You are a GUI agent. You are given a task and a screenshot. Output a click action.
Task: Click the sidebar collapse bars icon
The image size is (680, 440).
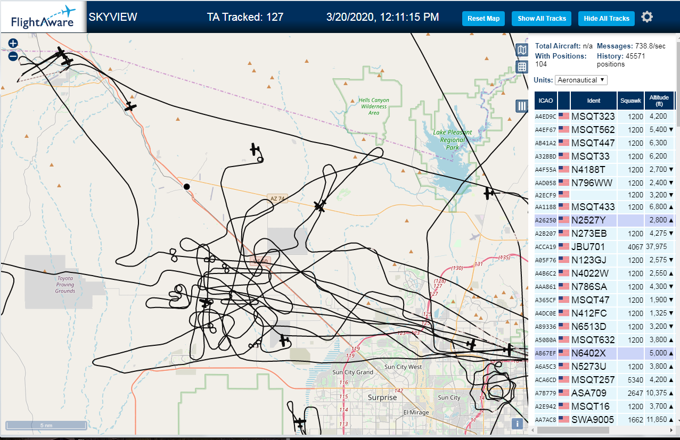[x=522, y=106]
